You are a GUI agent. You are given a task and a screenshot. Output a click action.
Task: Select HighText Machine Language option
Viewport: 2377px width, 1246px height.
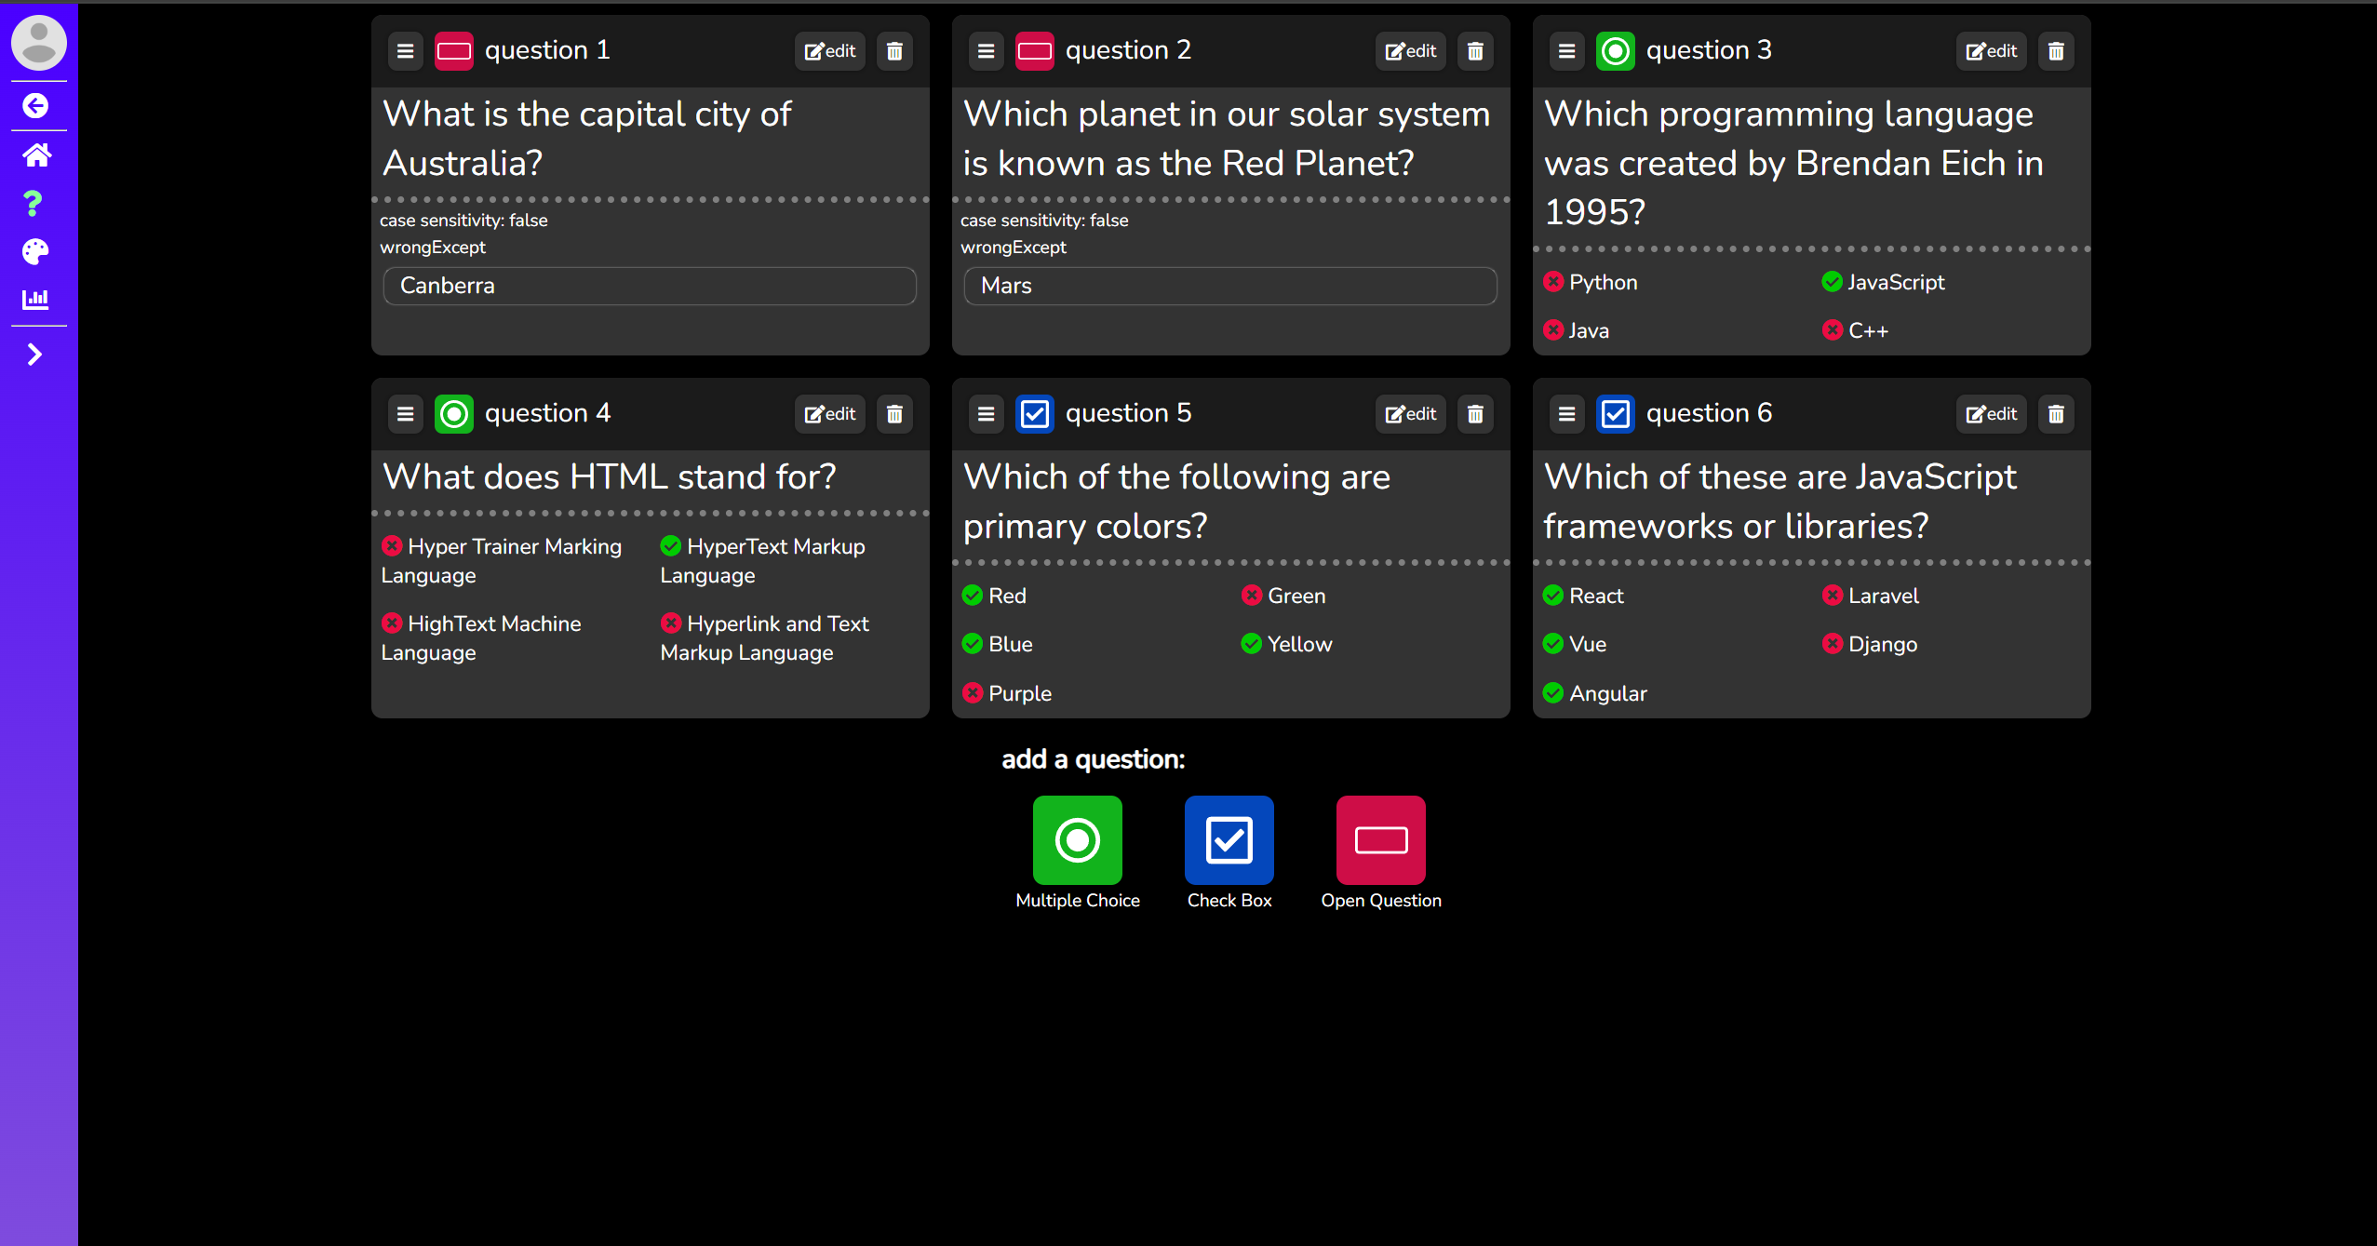point(481,638)
